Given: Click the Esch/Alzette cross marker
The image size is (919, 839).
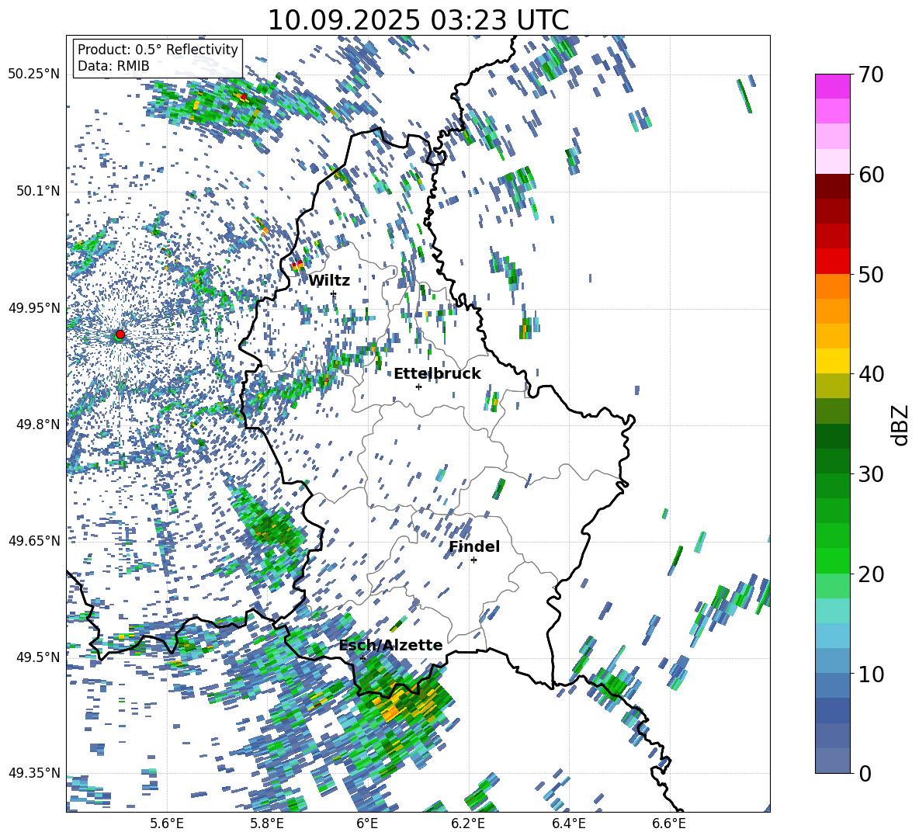Looking at the screenshot, I should point(362,658).
